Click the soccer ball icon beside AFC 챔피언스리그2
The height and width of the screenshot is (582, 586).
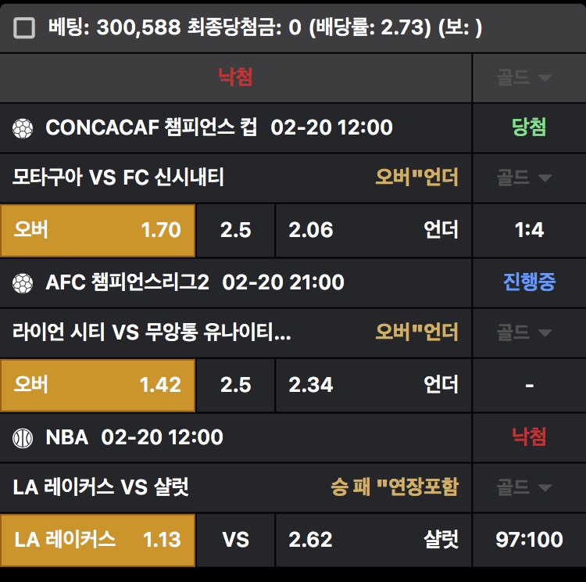point(23,282)
